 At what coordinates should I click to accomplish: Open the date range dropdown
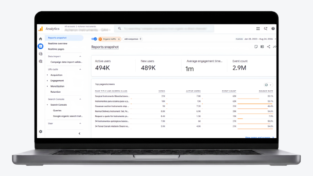(256, 39)
